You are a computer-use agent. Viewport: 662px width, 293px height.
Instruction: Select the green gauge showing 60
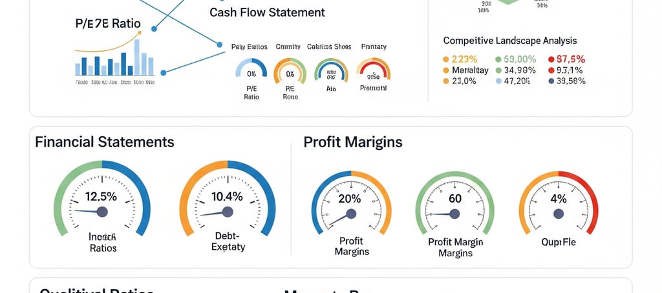pos(454,203)
